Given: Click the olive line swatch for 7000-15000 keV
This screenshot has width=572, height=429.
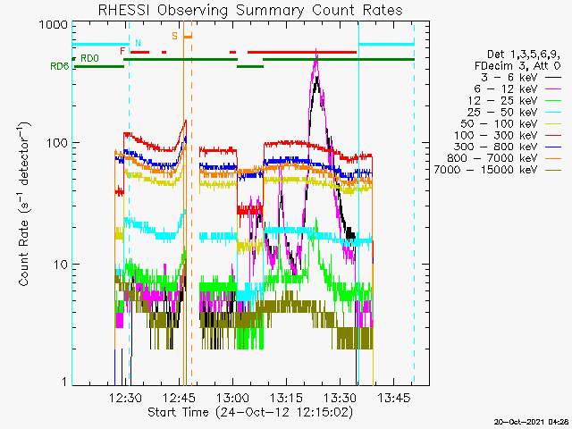Looking at the screenshot, I should tap(553, 170).
